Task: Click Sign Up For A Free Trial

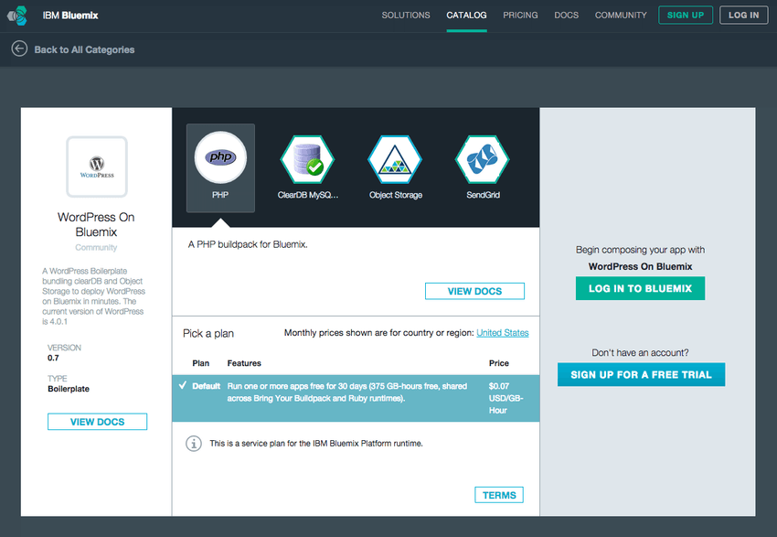Action: (641, 374)
